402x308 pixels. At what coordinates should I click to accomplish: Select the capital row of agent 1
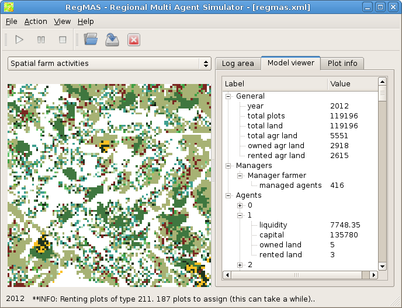pyautogui.click(x=300, y=235)
